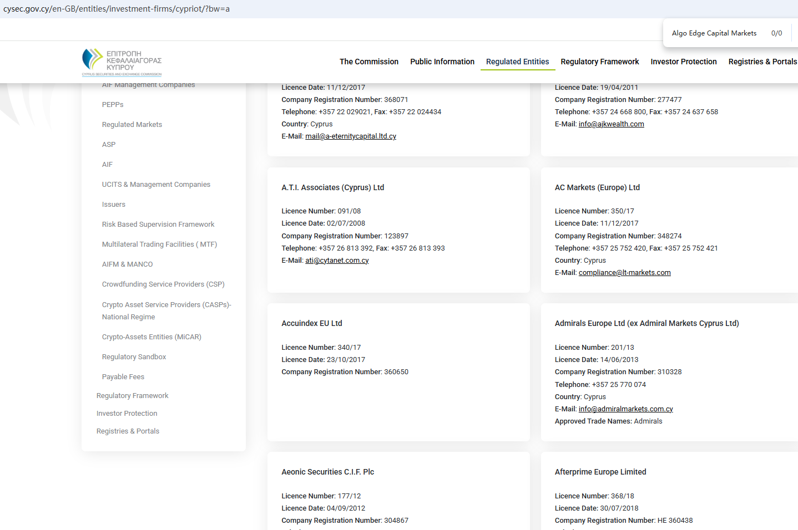Click the CySEC logo in the header
Screen dimensions: 798x530
pyautogui.click(x=122, y=62)
